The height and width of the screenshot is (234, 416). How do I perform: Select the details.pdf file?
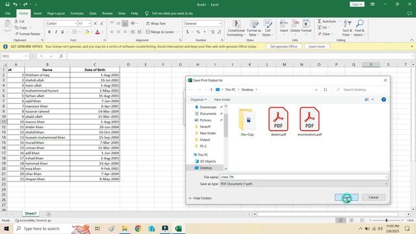pos(278,122)
